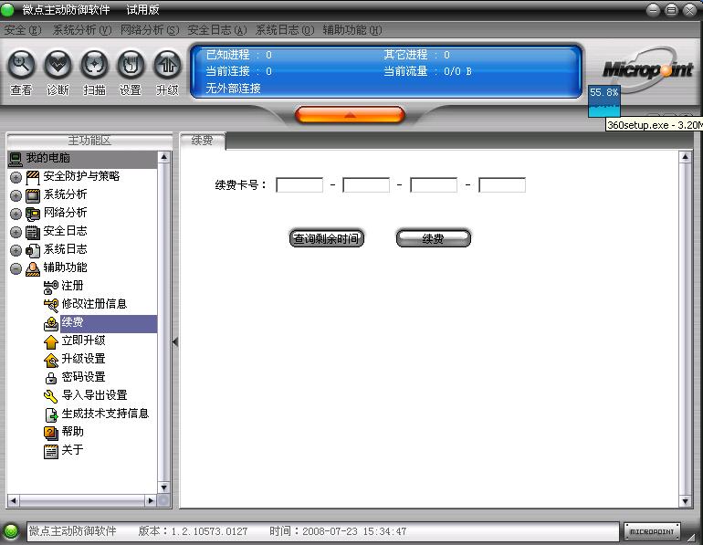Click the 密码设置 padlock icon
Image resolution: width=703 pixels, height=545 pixels.
pos(51,378)
